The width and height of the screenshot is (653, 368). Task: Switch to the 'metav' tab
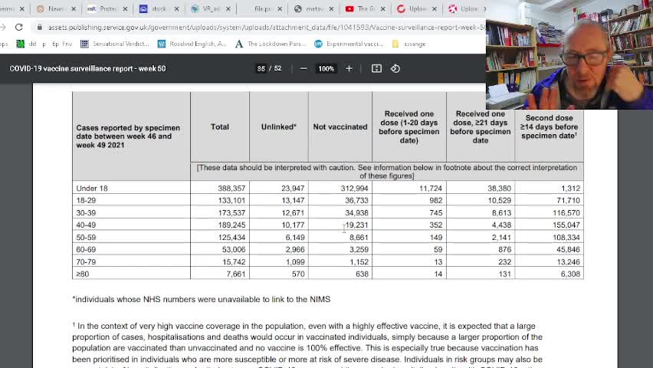(313, 8)
